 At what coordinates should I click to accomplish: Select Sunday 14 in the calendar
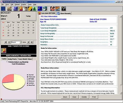pos(3,30)
